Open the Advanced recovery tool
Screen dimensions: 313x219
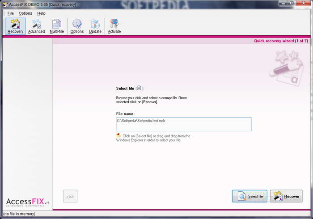point(36,26)
